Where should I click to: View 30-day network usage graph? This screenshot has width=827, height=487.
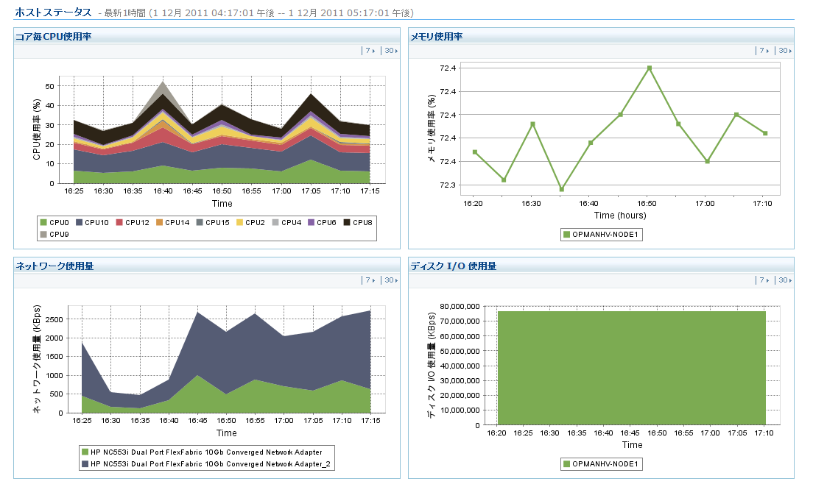tap(391, 280)
